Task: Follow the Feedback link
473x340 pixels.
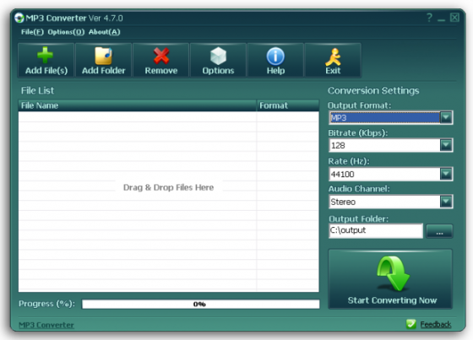Action: click(436, 324)
